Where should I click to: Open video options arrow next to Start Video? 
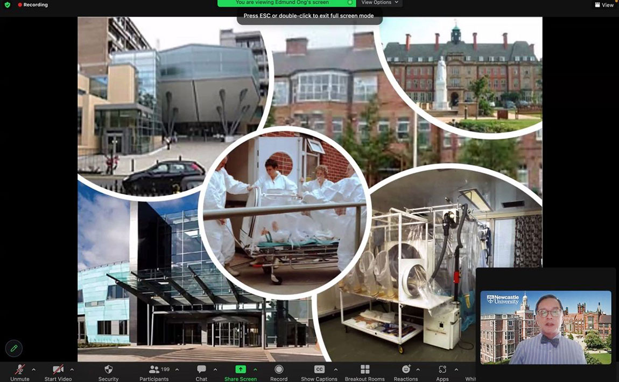[x=72, y=370]
